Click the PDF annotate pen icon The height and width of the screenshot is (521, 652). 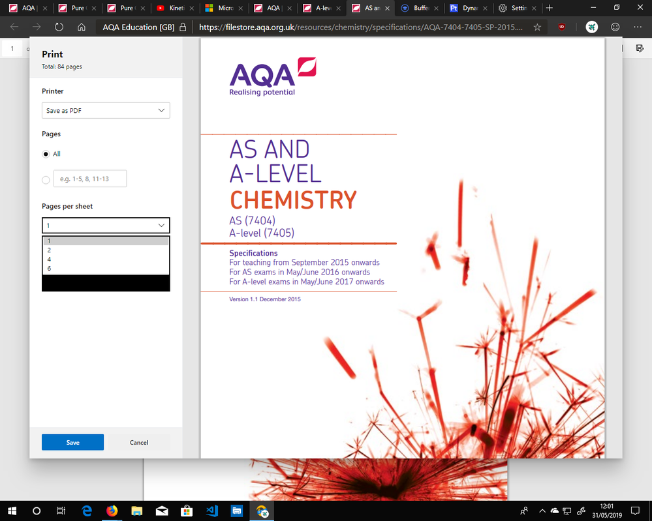pos(640,49)
